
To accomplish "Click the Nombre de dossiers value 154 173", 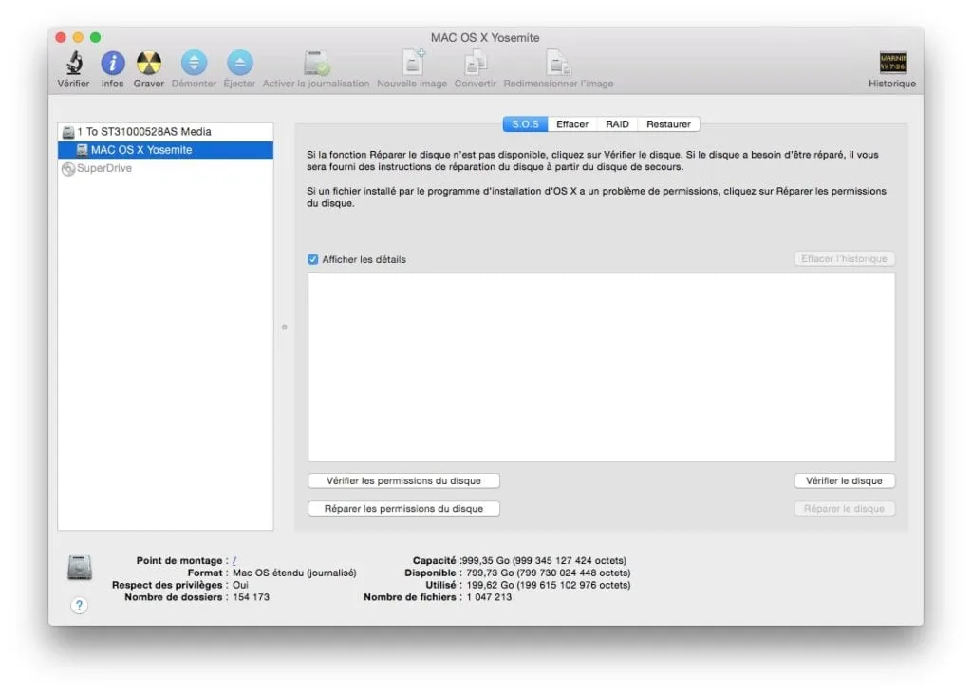I will [x=251, y=597].
